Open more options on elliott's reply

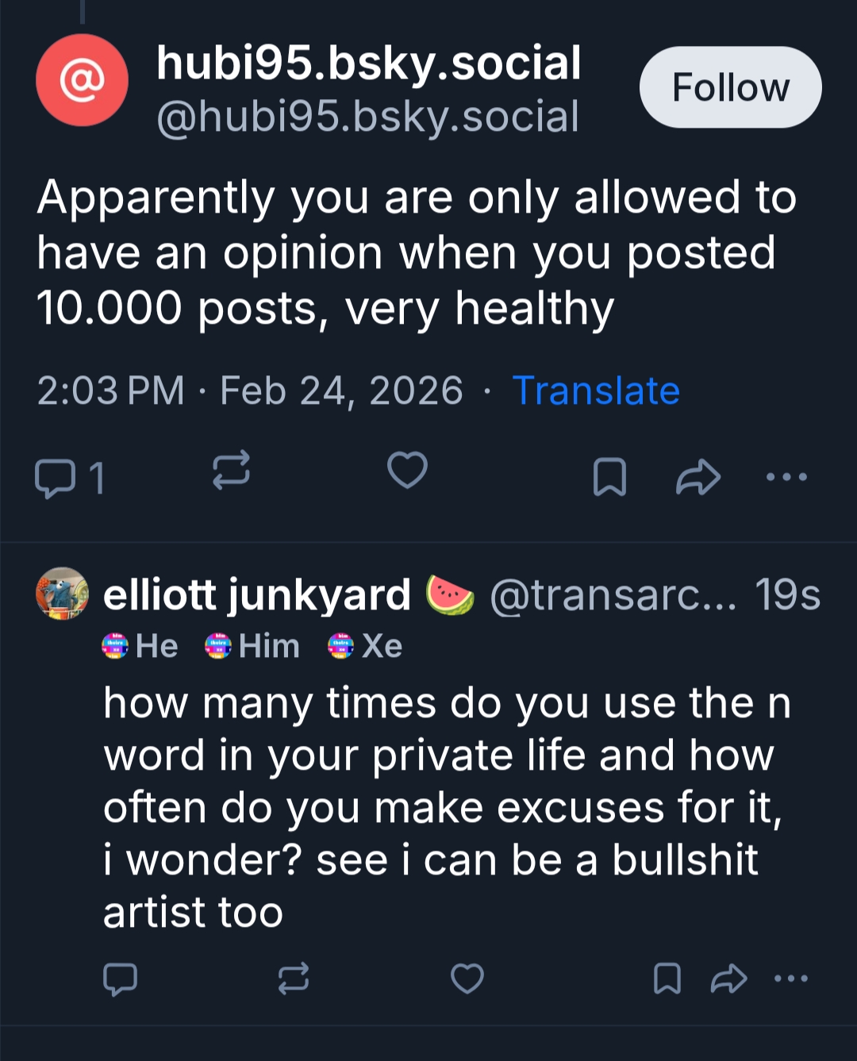[x=791, y=978]
